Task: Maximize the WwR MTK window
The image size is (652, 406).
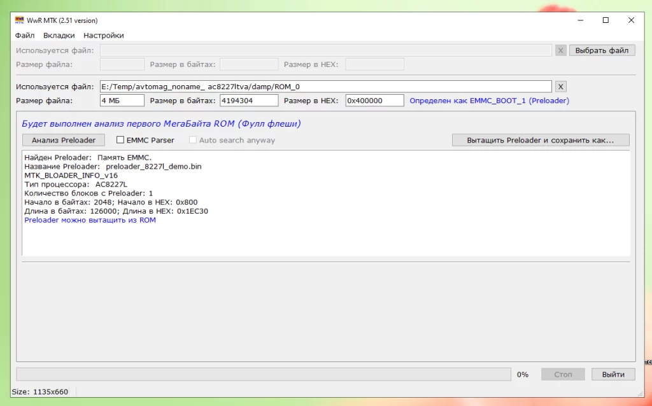Action: [x=606, y=20]
